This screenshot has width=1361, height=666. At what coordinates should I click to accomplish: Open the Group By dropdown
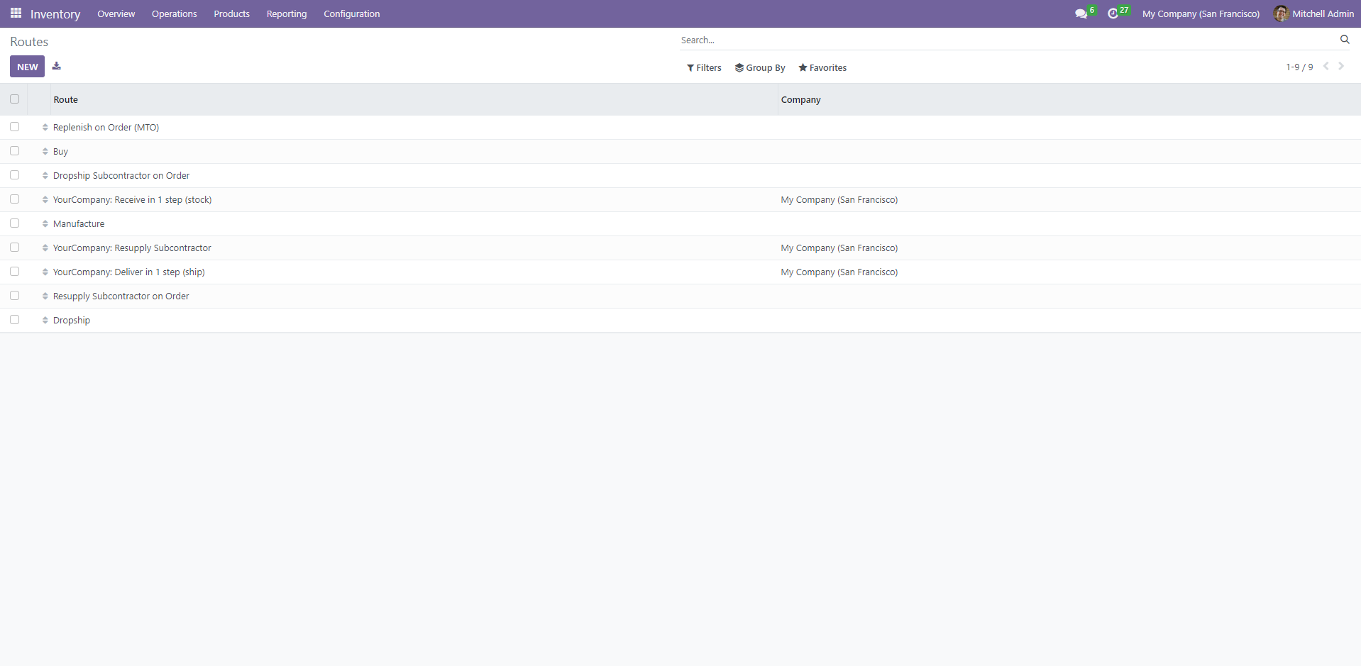760,68
